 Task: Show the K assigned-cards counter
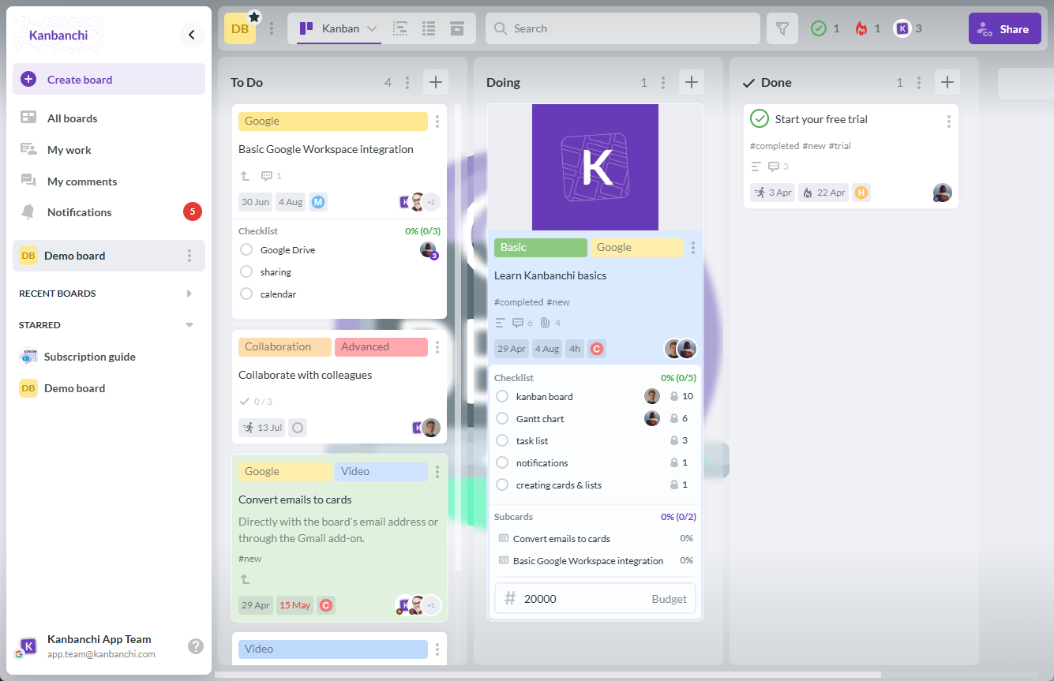902,28
